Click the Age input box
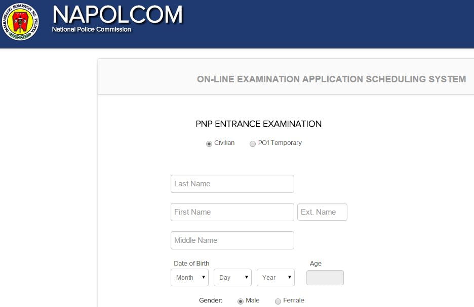The height and width of the screenshot is (307, 474). (325, 277)
